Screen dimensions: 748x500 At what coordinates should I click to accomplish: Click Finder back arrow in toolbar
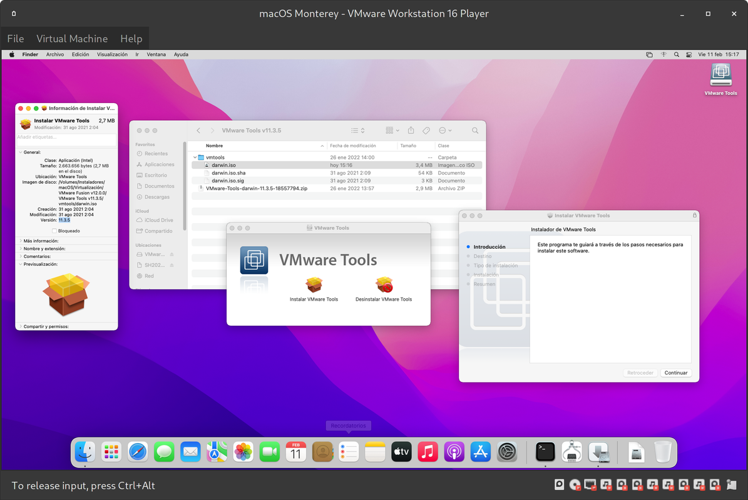pos(198,131)
